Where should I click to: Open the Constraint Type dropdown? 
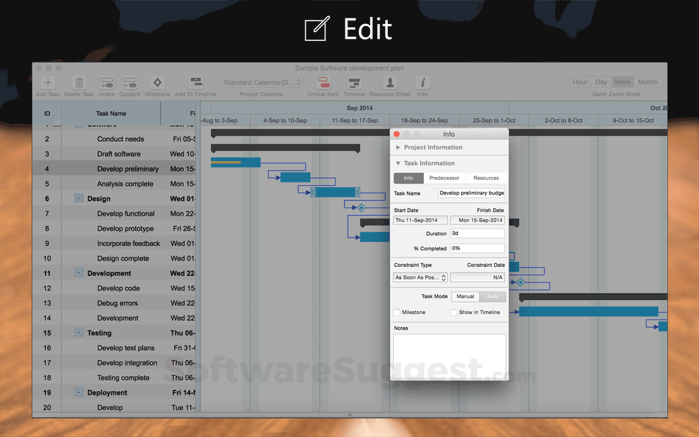(x=419, y=277)
